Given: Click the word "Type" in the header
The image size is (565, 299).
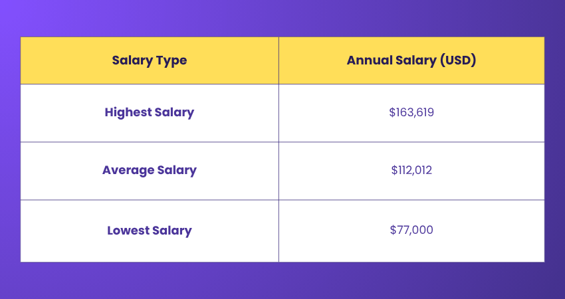Looking at the screenshot, I should click(171, 60).
